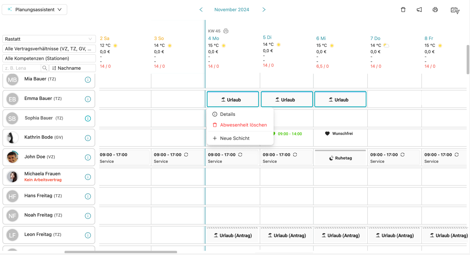Image resolution: width=470 pixels, height=255 pixels.
Task: Open info for John Doe
Action: 88,157
